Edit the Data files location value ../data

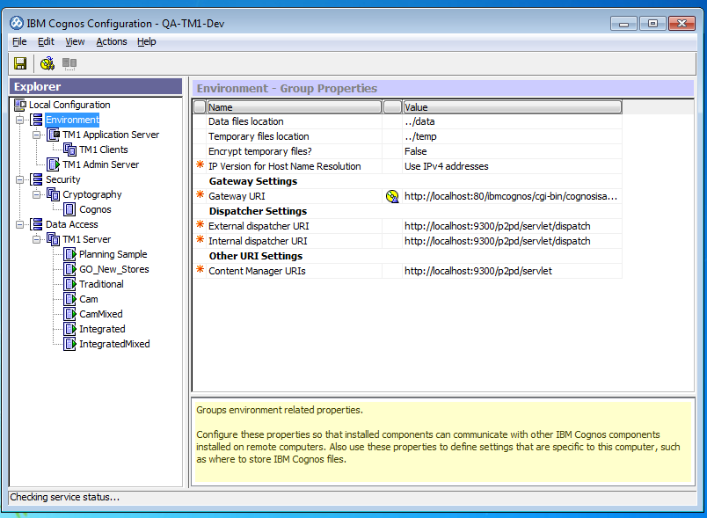(512, 121)
